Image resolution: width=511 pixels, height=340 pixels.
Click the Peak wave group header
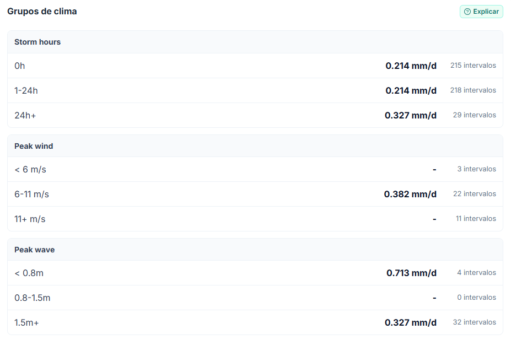255,250
